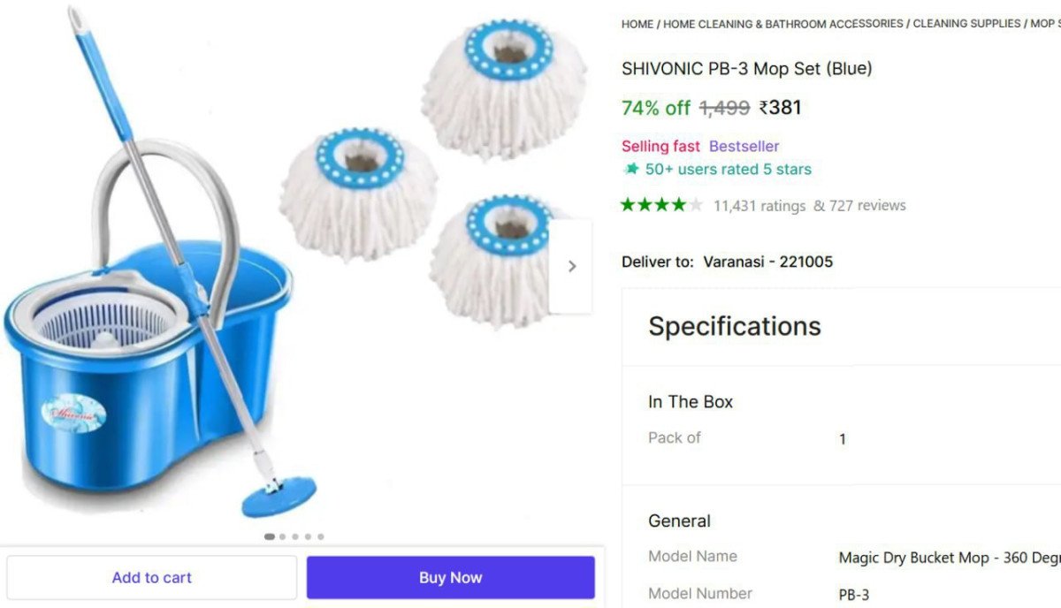
Task: Click the green star rating icons
Action: (662, 205)
